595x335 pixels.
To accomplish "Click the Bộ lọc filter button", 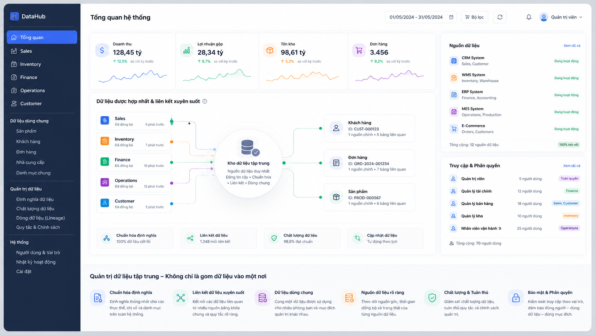I will (x=474, y=17).
